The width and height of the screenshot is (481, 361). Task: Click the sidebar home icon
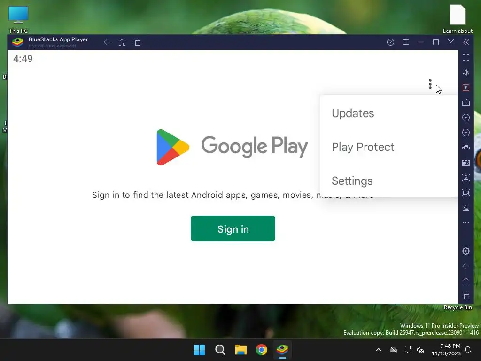(465, 281)
